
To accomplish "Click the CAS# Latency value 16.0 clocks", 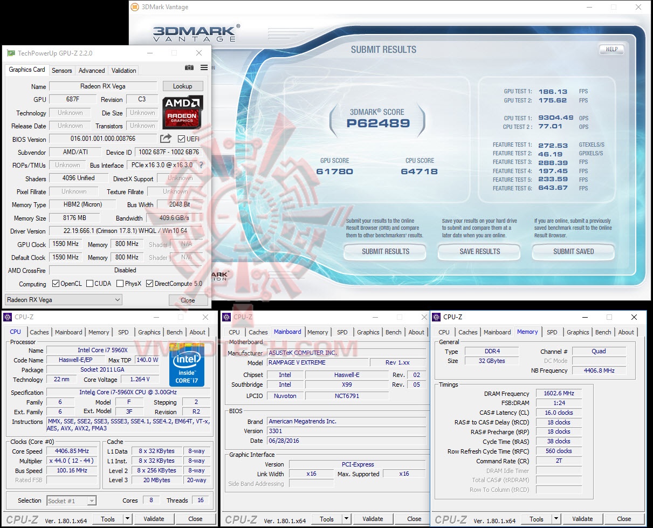I will click(x=559, y=413).
